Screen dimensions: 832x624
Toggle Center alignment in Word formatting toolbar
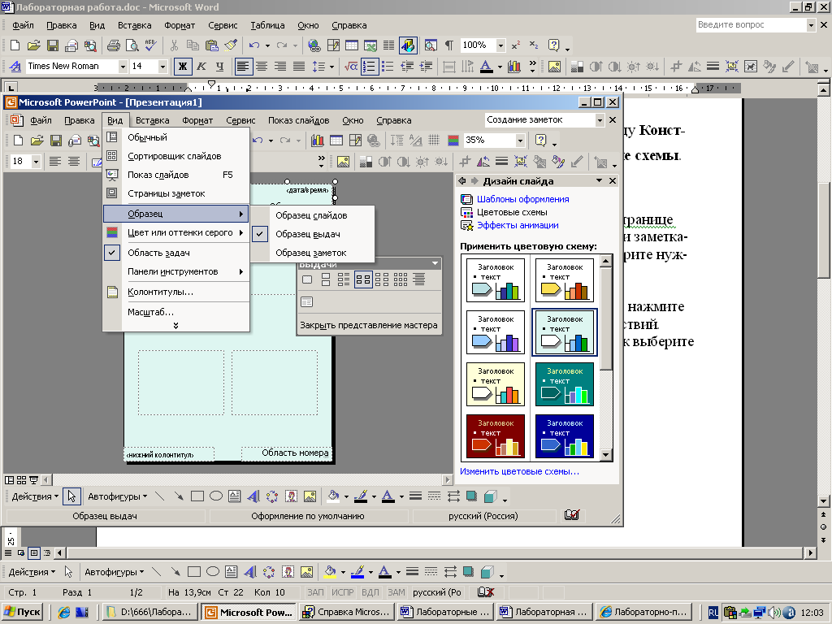(x=262, y=67)
